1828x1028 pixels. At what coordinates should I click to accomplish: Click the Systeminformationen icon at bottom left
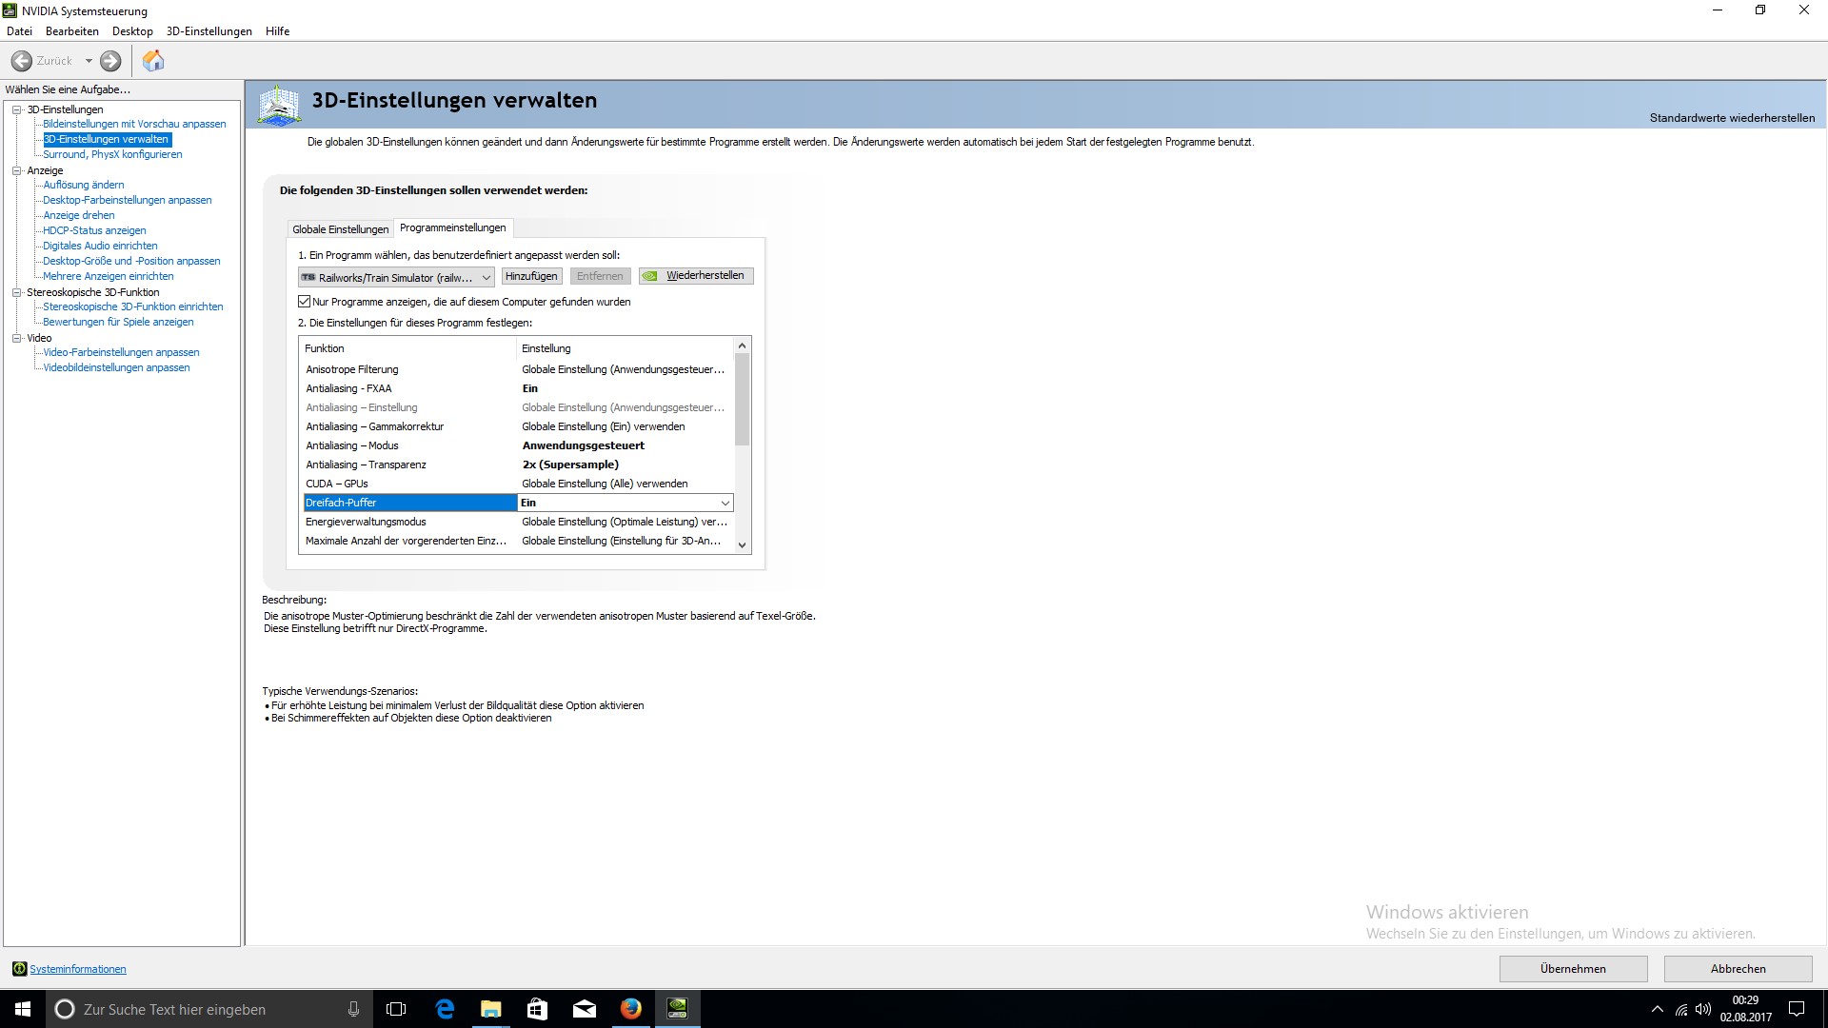coord(19,969)
